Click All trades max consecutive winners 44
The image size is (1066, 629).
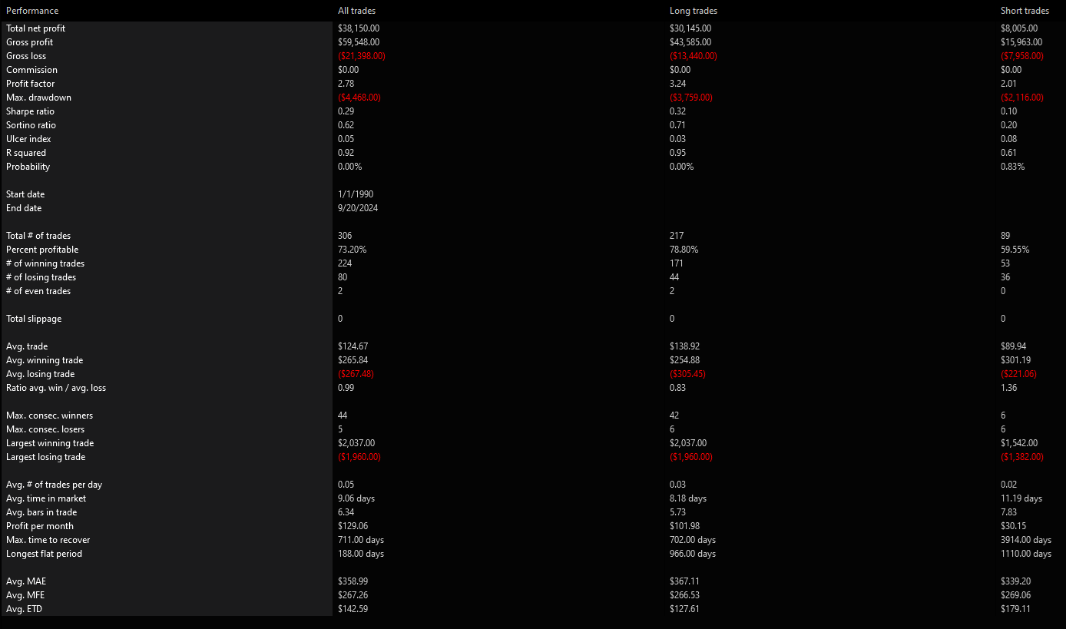pyautogui.click(x=343, y=415)
